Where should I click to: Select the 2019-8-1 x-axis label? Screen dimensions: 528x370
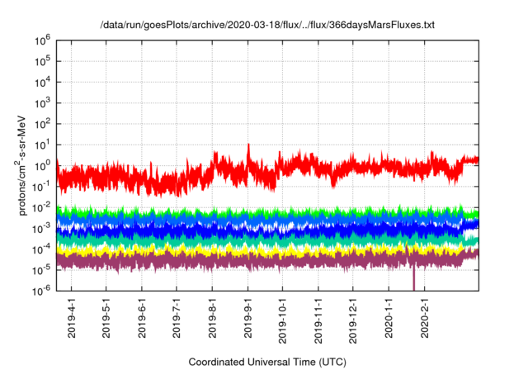point(213,319)
